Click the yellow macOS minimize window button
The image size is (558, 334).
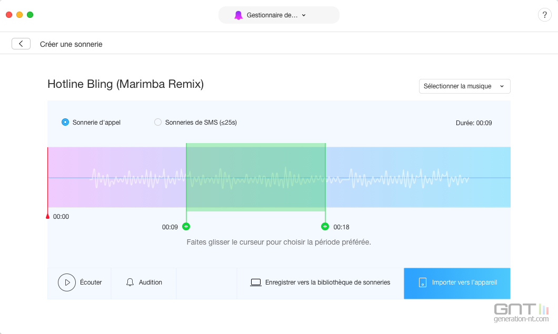pyautogui.click(x=19, y=15)
